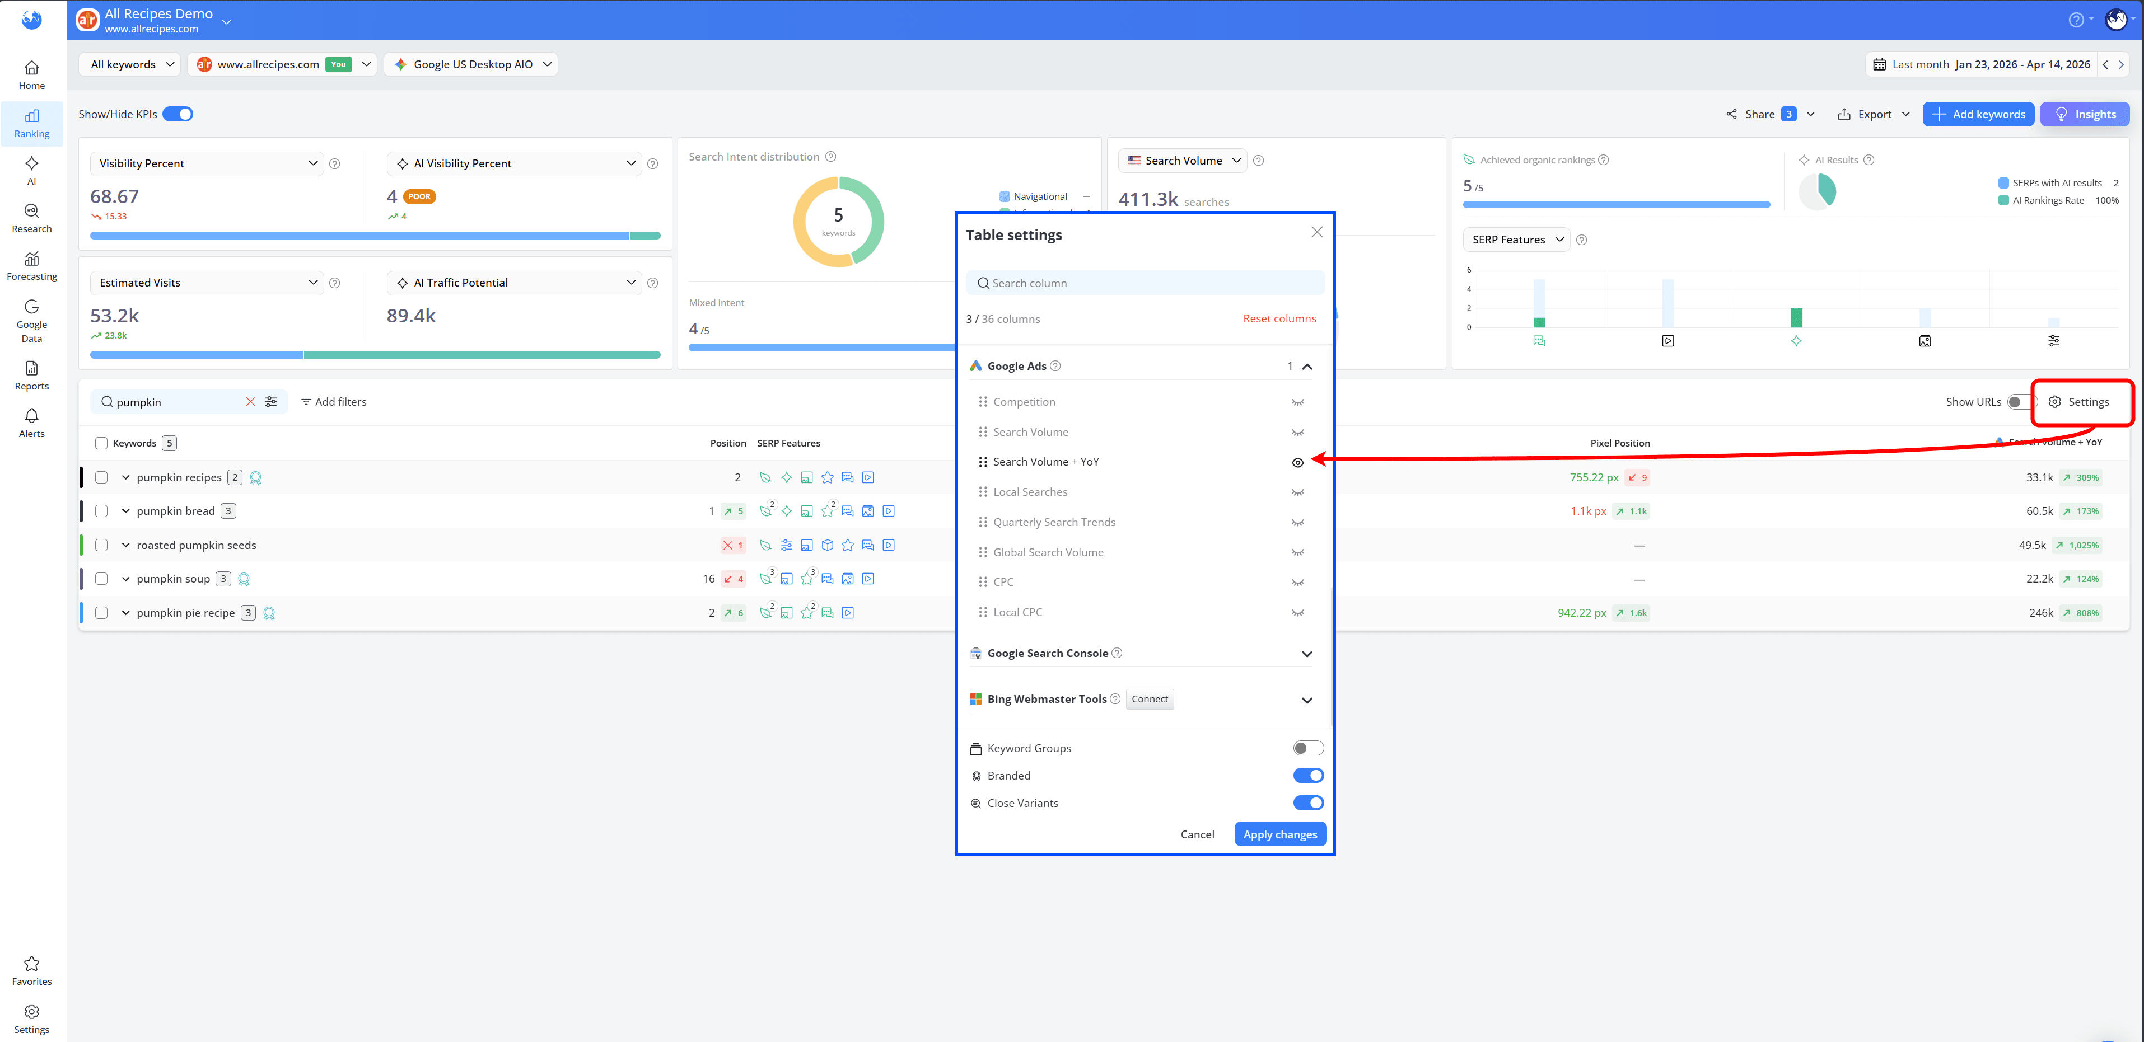This screenshot has width=2144, height=1042.
Task: Collapse the Google Ads columns section
Action: click(x=1307, y=366)
